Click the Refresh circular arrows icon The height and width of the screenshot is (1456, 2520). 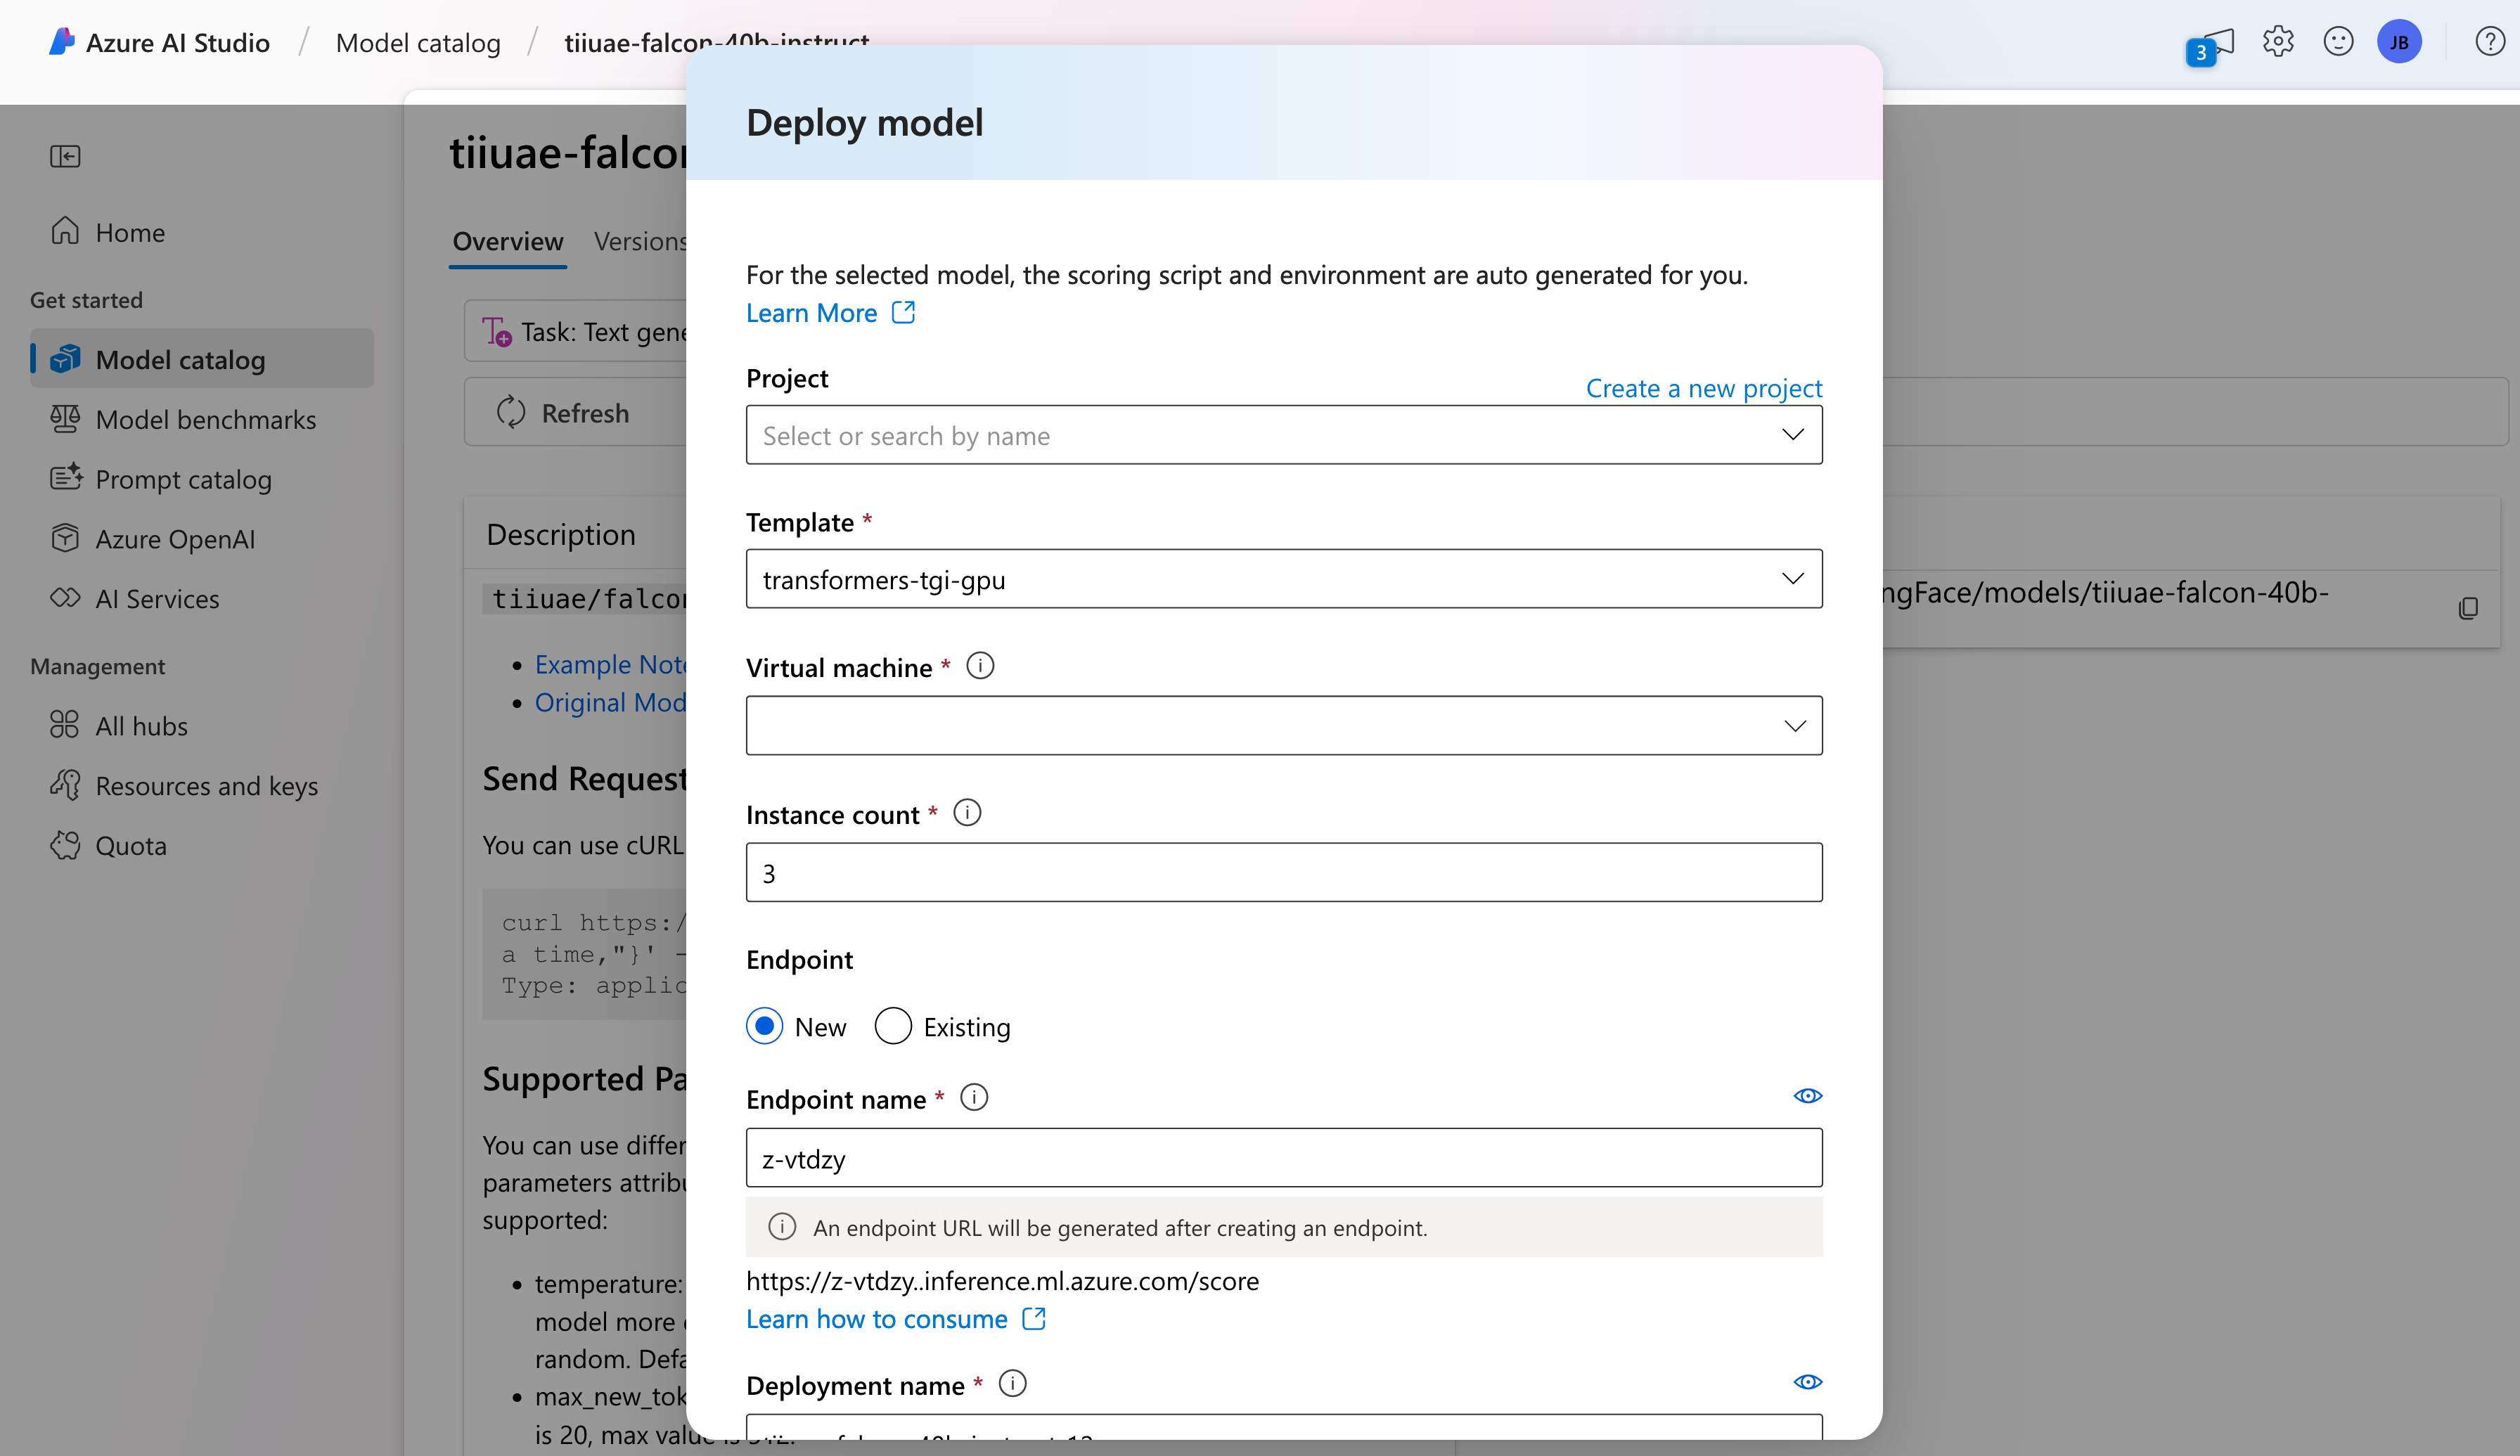tap(511, 412)
